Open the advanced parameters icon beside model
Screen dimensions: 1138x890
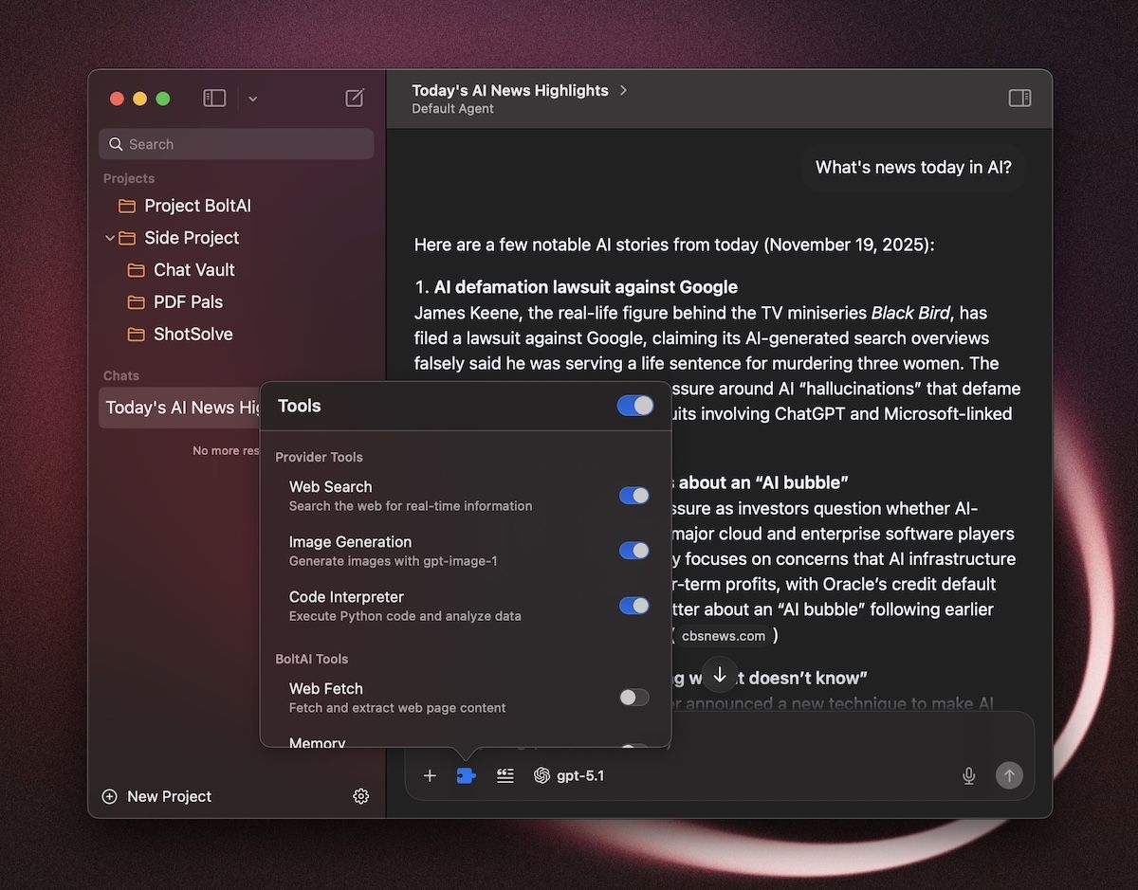[x=505, y=775]
